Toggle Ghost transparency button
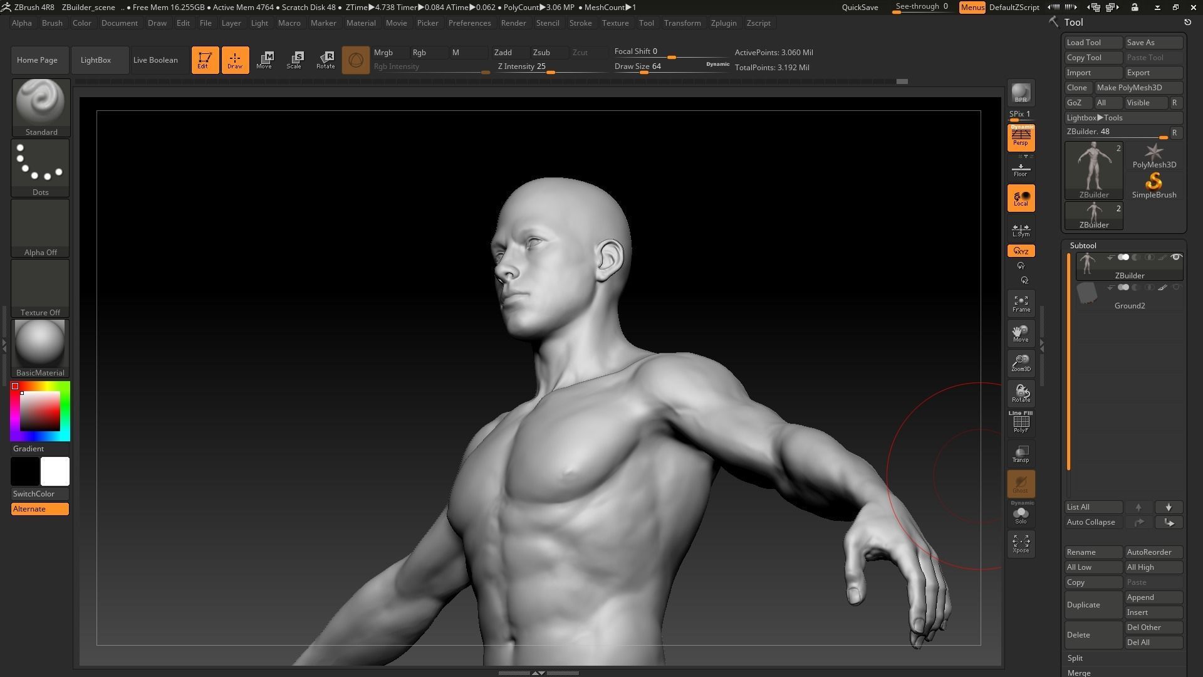Viewport: 1203px width, 677px height. point(1021,484)
